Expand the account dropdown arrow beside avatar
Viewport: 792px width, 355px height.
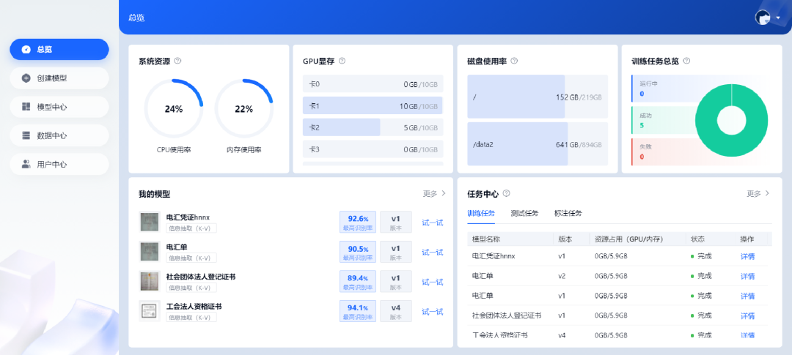778,18
